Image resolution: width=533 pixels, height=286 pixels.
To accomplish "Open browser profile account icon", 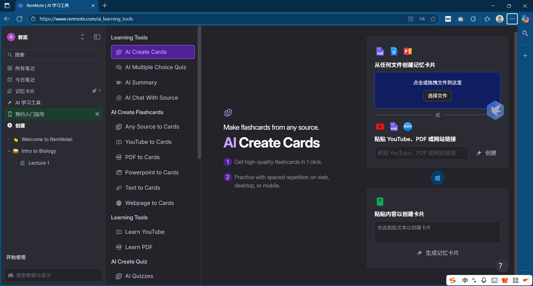I will click(499, 19).
